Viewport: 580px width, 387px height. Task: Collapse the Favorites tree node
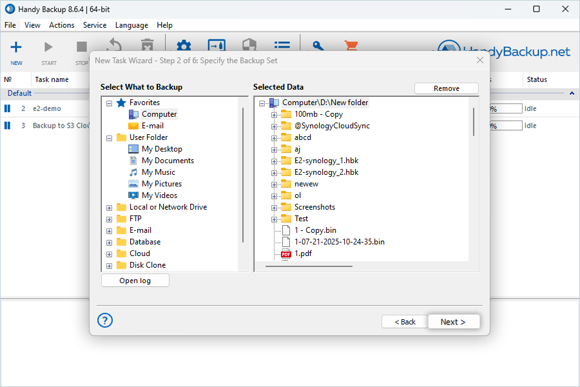(109, 103)
